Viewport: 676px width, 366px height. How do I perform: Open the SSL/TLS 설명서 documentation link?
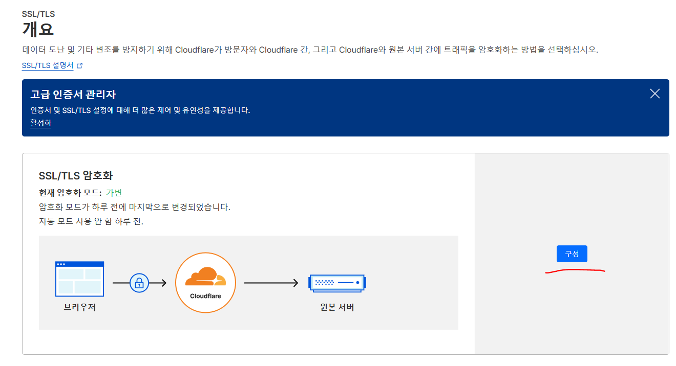48,66
